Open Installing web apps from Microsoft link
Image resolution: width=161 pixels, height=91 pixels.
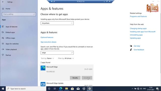[143, 32]
